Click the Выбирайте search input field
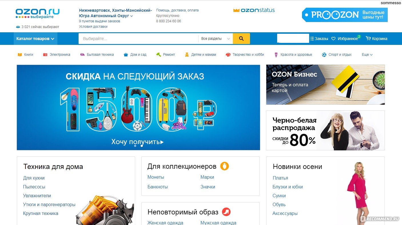This screenshot has width=402, height=225. 138,39
